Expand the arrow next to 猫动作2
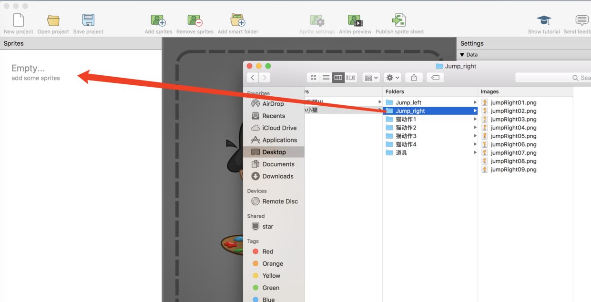 (475, 128)
